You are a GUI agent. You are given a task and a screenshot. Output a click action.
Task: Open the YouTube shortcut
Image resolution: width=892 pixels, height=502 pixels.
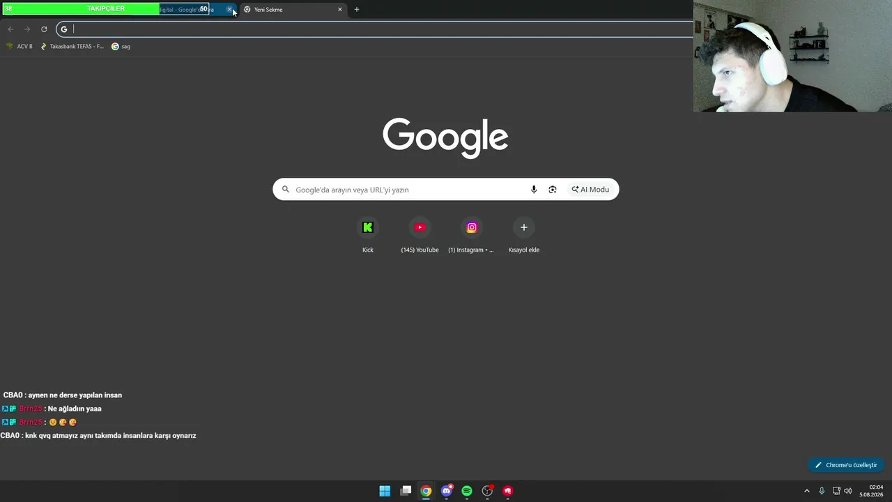pyautogui.click(x=420, y=236)
